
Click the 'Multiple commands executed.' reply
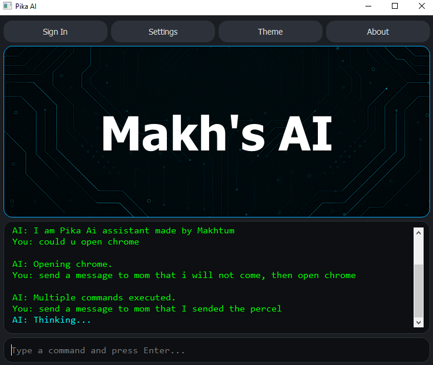[94, 297]
